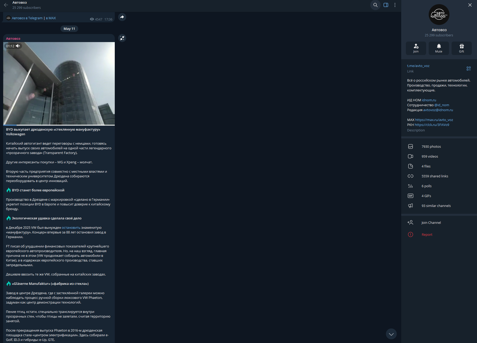Image resolution: width=477 pixels, height=343 pixels.
Task: Open the 7930 photos section
Action: [x=439, y=147]
